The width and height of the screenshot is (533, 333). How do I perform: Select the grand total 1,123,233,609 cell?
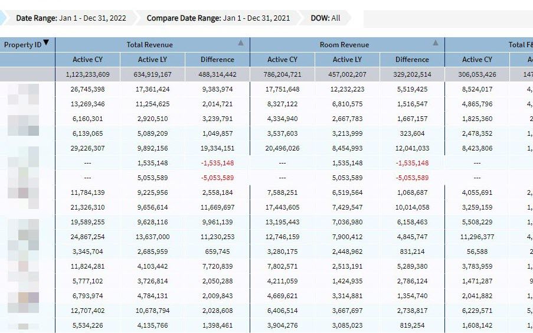87,74
